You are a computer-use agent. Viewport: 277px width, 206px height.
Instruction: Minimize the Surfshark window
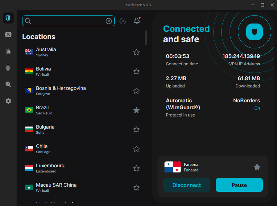[x=253, y=5]
